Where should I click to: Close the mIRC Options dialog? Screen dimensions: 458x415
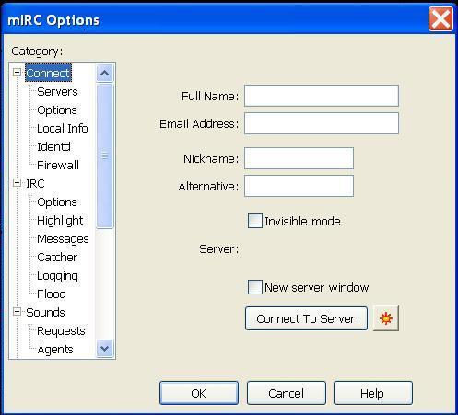[440, 19]
